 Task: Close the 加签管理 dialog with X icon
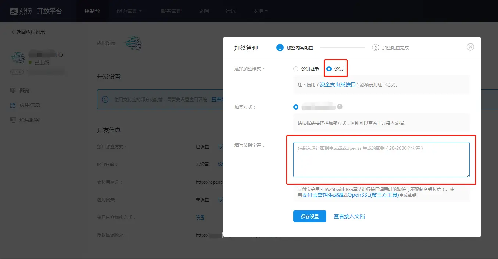tap(470, 47)
